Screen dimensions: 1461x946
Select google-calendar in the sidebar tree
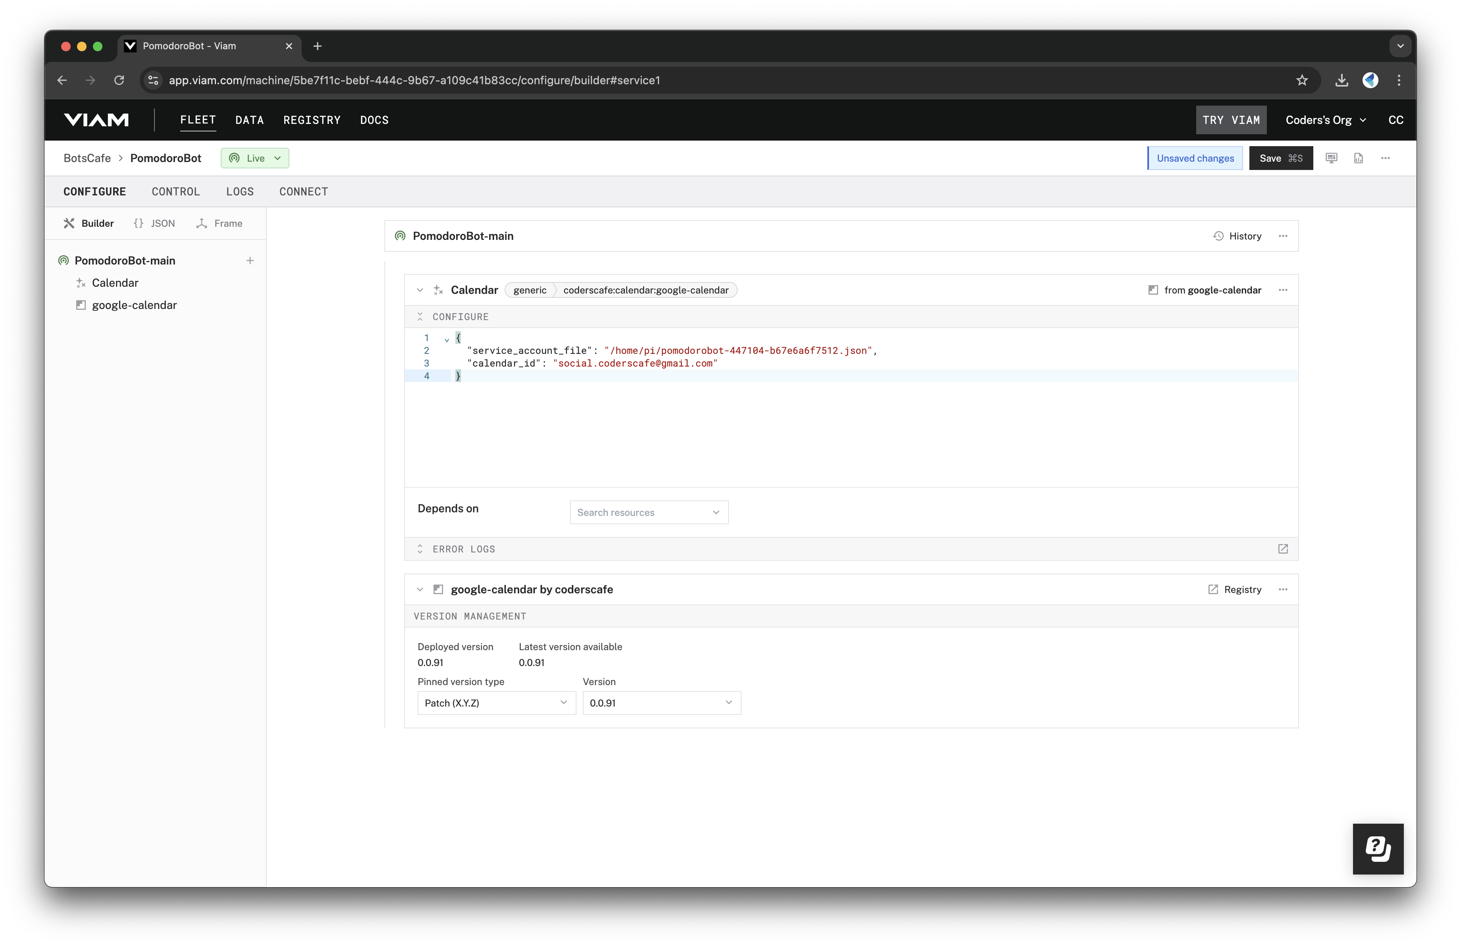134,305
